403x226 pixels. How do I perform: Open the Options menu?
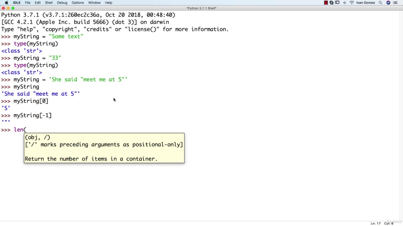click(78, 3)
